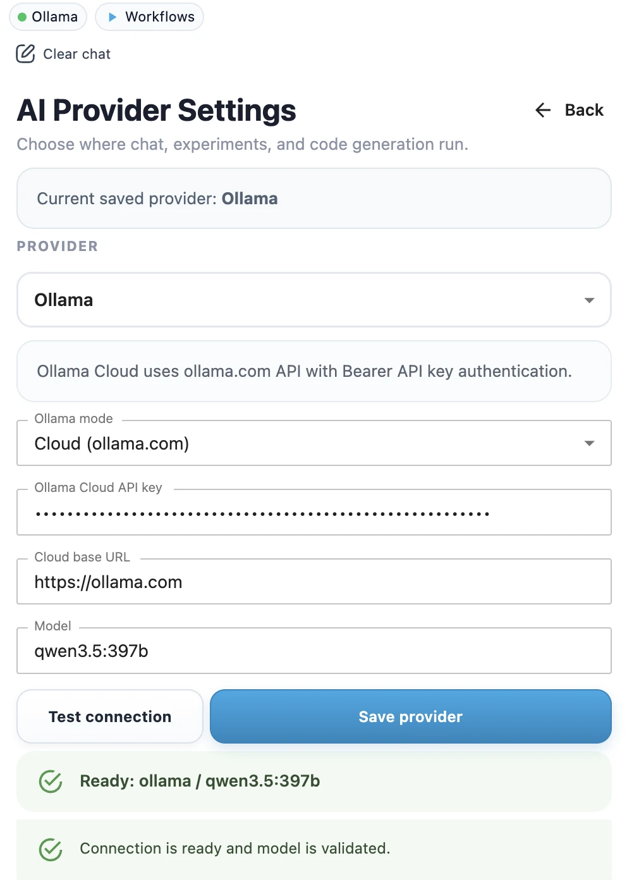
Task: Click Clear chat
Action: pyautogui.click(x=76, y=54)
